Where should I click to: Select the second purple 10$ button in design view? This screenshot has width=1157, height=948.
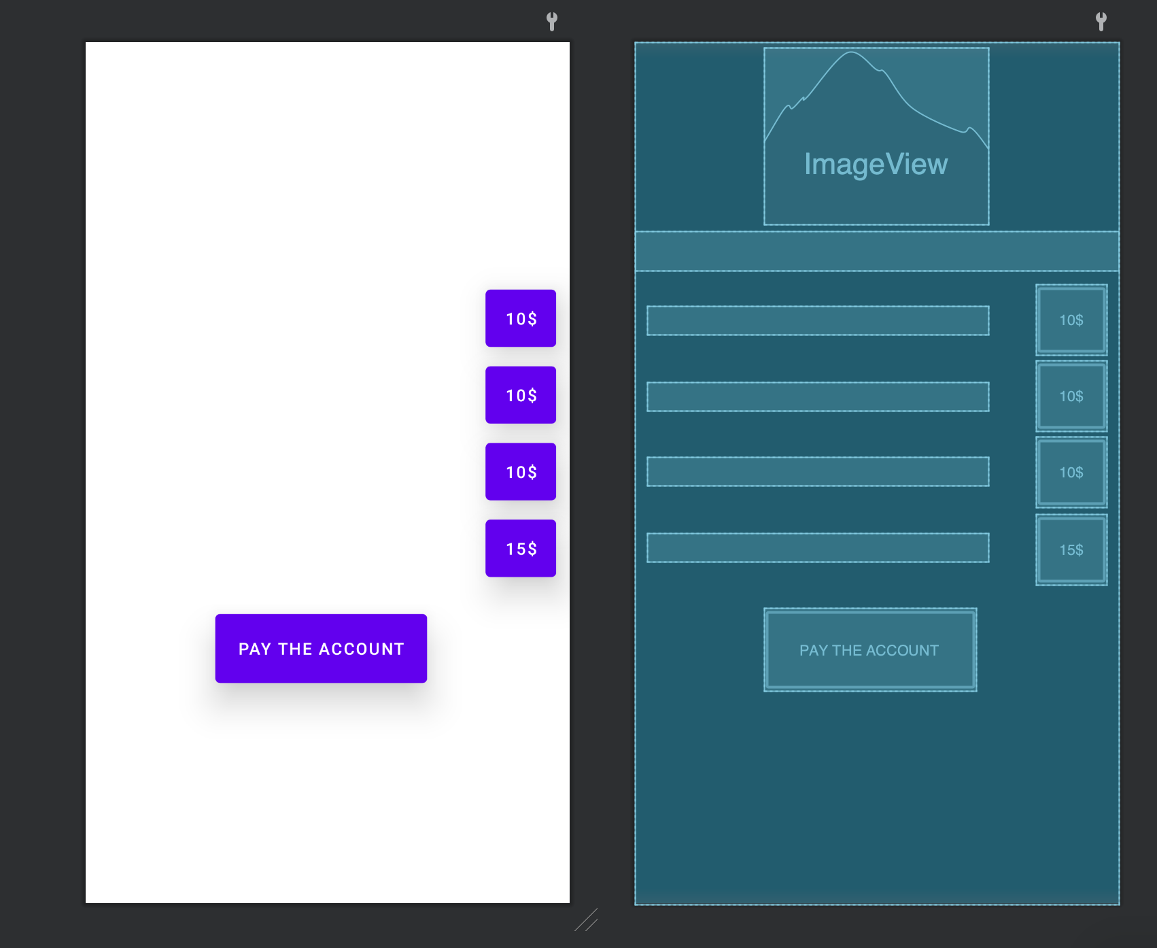click(521, 395)
